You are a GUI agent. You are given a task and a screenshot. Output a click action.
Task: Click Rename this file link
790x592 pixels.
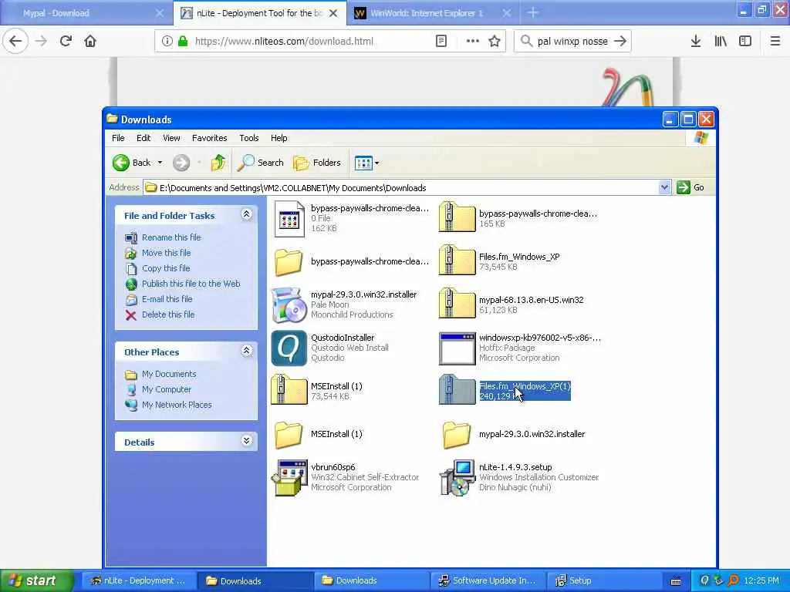[171, 237]
